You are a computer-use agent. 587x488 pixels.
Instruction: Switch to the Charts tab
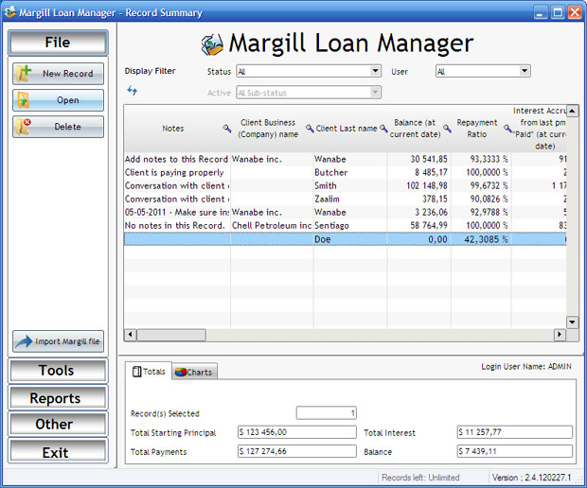click(x=194, y=372)
